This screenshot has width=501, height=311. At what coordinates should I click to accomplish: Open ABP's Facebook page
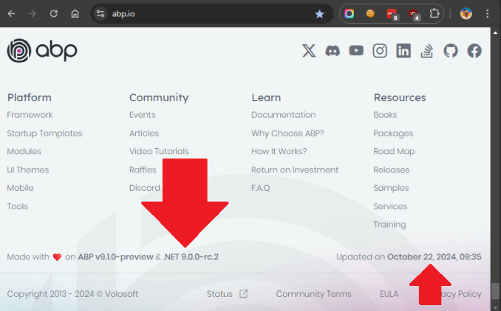pos(474,51)
